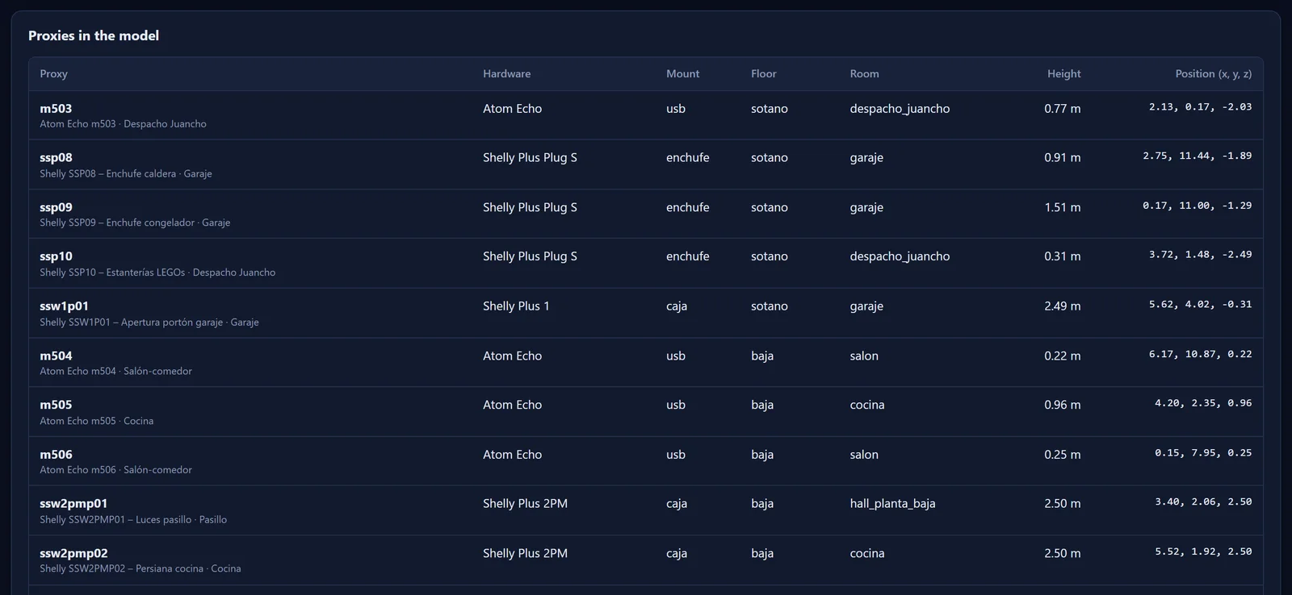
Task: Click the 'Shelly Plus 2PM' hardware of ssw2pmp01
Action: [x=525, y=503]
